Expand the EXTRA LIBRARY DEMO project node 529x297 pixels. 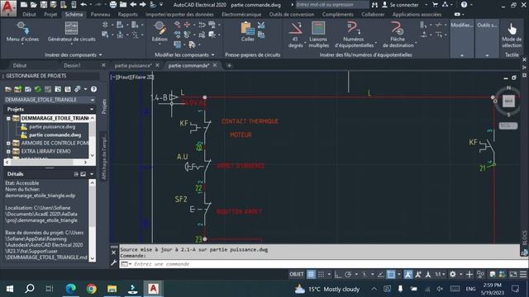pos(8,152)
